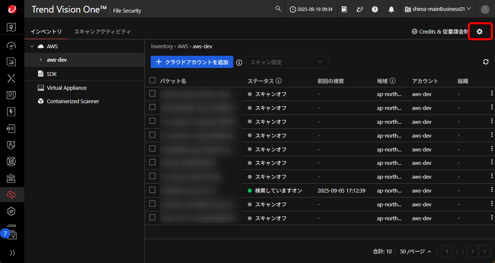
Task: Switch to the スキャンアクティビティ tab
Action: coord(102,31)
